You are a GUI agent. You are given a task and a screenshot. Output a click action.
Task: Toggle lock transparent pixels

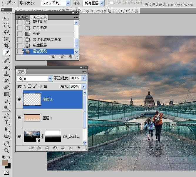click(x=29, y=86)
